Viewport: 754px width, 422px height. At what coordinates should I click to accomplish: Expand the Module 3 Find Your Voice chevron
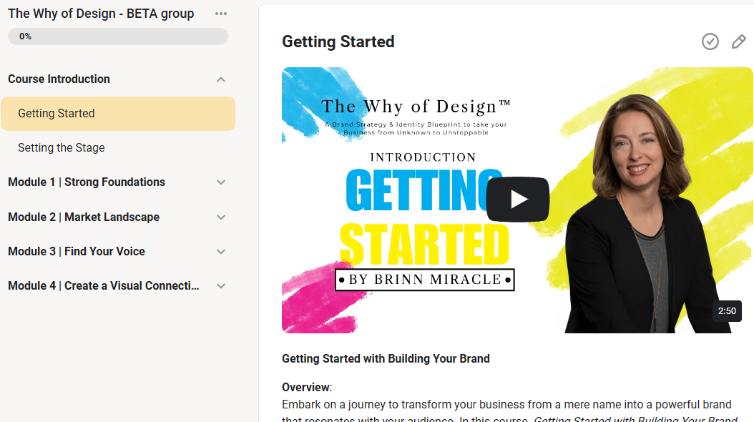point(221,252)
